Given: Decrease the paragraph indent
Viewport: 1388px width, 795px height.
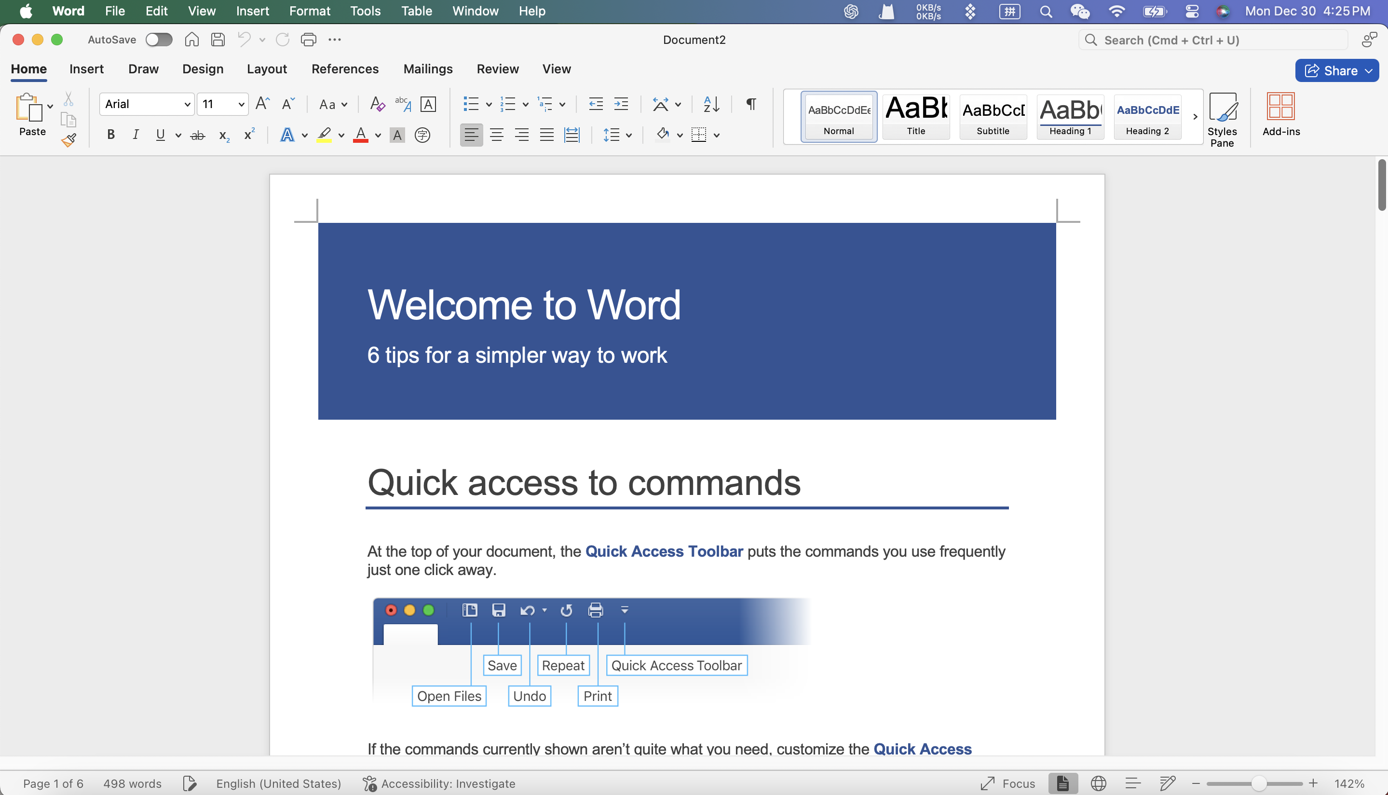Looking at the screenshot, I should coord(596,104).
